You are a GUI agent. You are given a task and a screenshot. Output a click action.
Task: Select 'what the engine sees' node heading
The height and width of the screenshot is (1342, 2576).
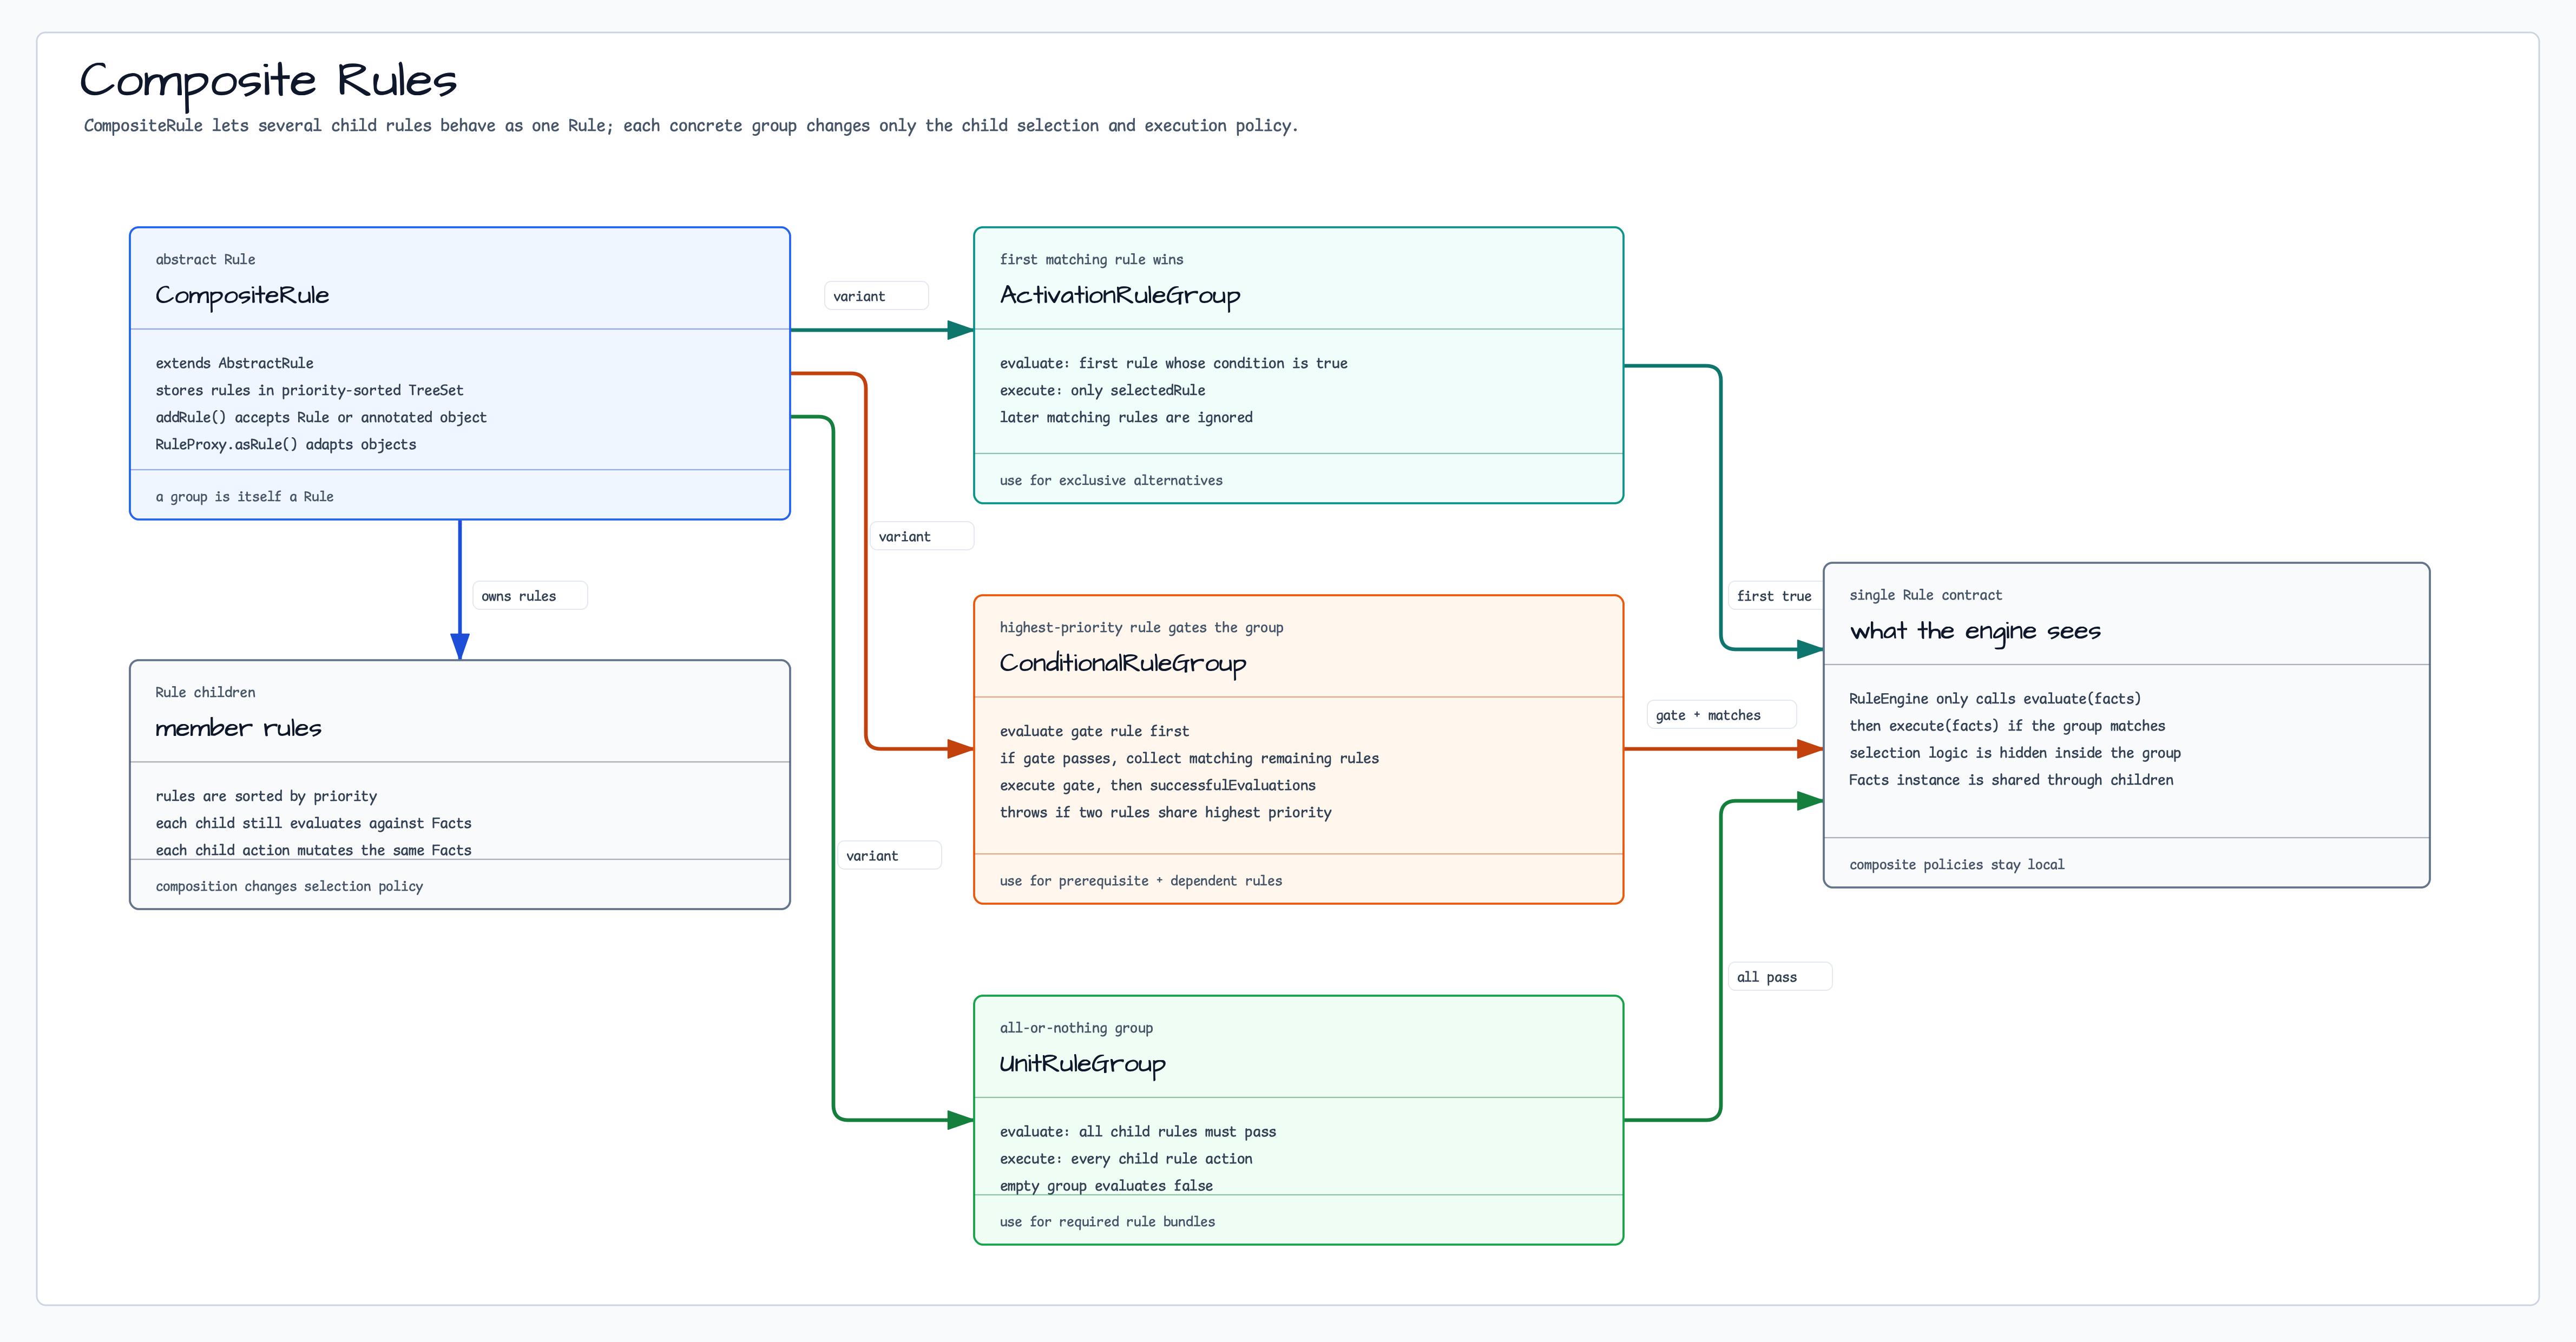point(1974,631)
